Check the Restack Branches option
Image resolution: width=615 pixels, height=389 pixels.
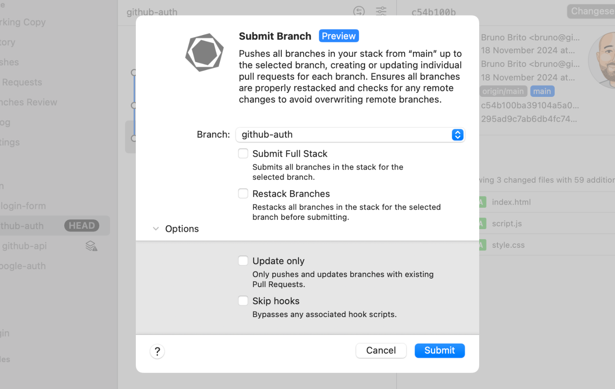pos(243,193)
